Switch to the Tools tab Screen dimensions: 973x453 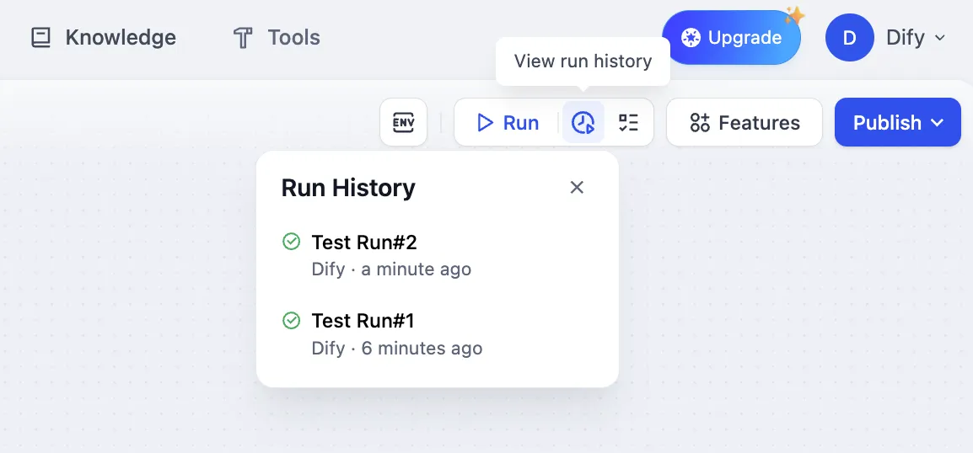pos(293,38)
